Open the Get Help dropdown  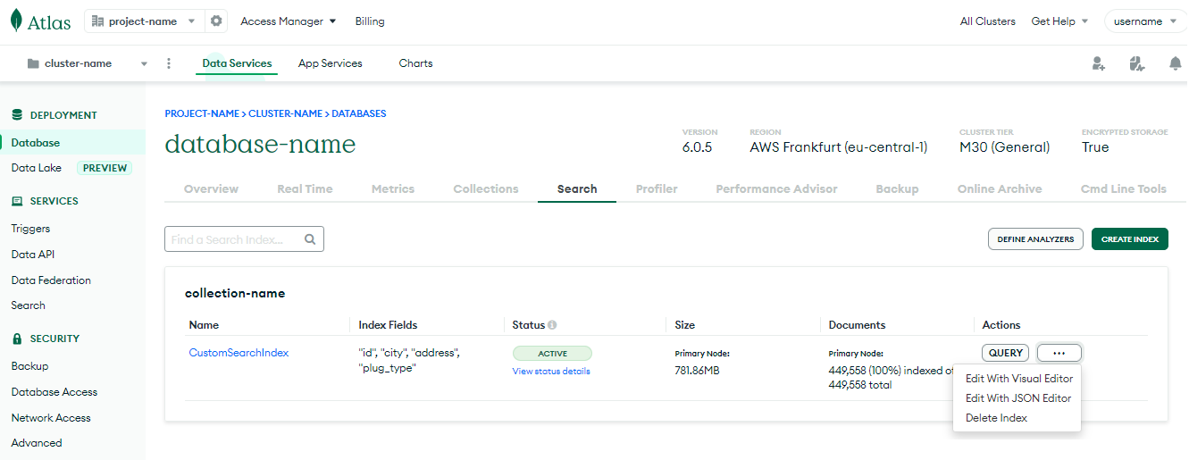click(1059, 21)
